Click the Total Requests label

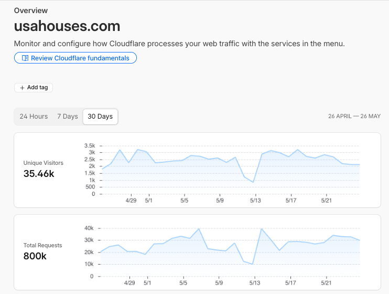coord(42,245)
